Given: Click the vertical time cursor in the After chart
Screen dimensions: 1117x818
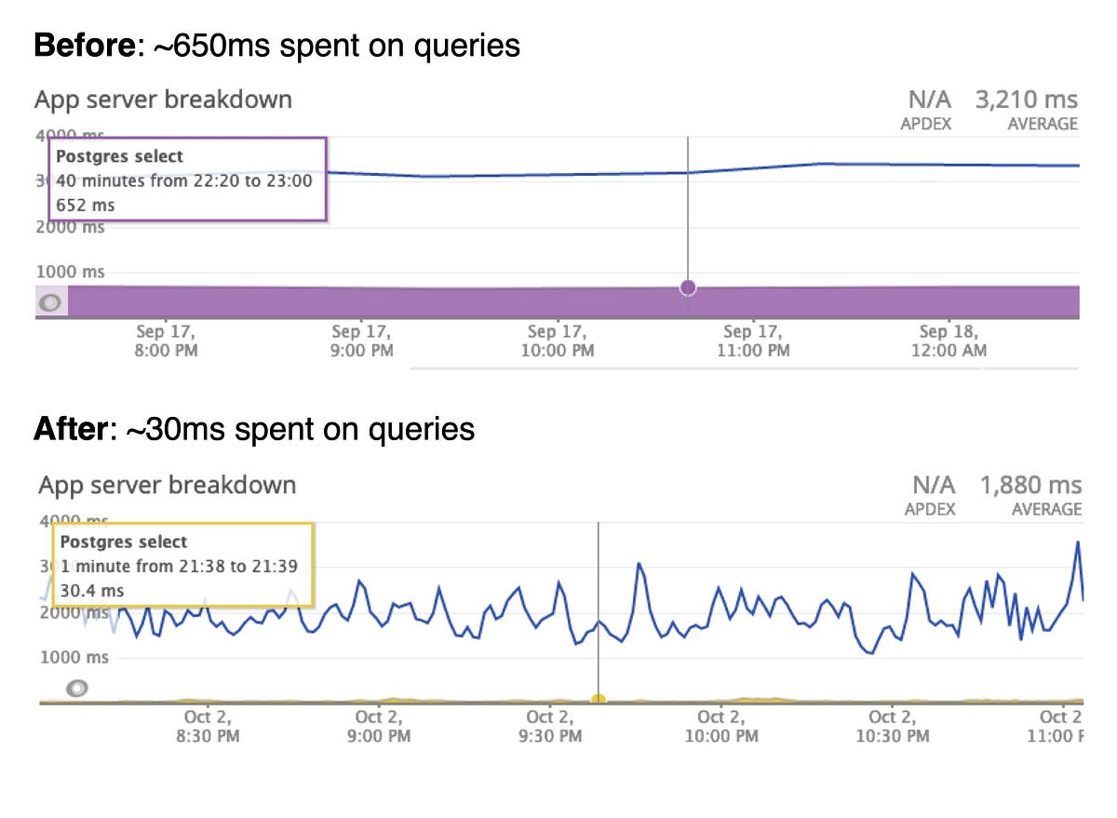Looking at the screenshot, I should 599,605.
